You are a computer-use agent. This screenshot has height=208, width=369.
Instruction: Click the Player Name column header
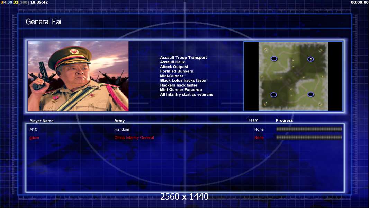click(42, 121)
